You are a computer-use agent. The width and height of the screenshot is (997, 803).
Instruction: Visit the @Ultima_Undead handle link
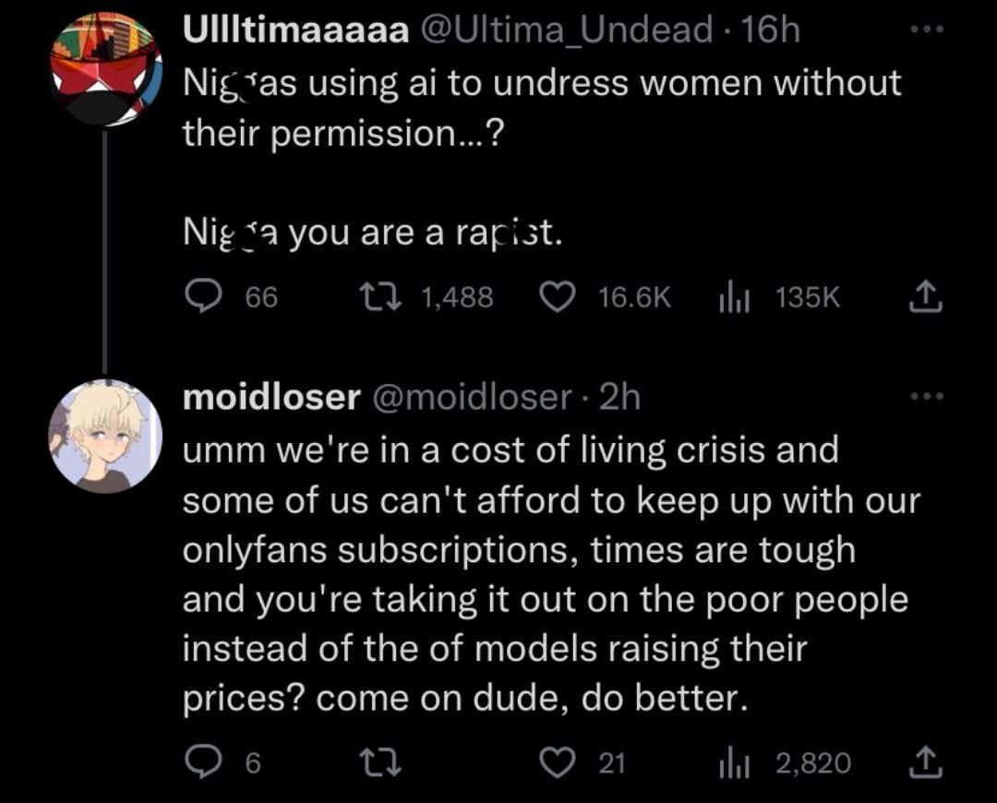(x=566, y=31)
